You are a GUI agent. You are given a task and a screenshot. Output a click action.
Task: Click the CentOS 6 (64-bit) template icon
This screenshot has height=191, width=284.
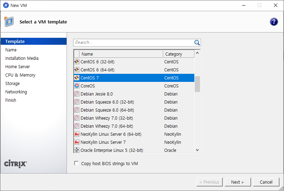[77, 70]
